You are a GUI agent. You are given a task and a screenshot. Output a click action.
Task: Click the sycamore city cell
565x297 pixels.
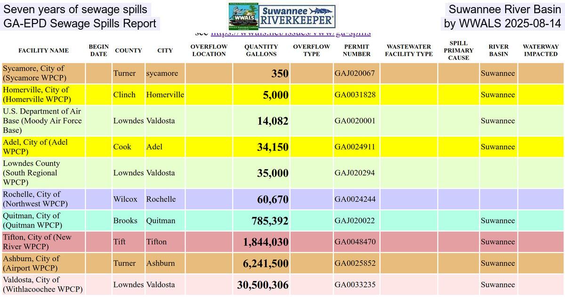tap(165, 73)
